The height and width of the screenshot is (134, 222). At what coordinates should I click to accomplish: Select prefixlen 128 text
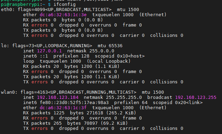point(71,56)
